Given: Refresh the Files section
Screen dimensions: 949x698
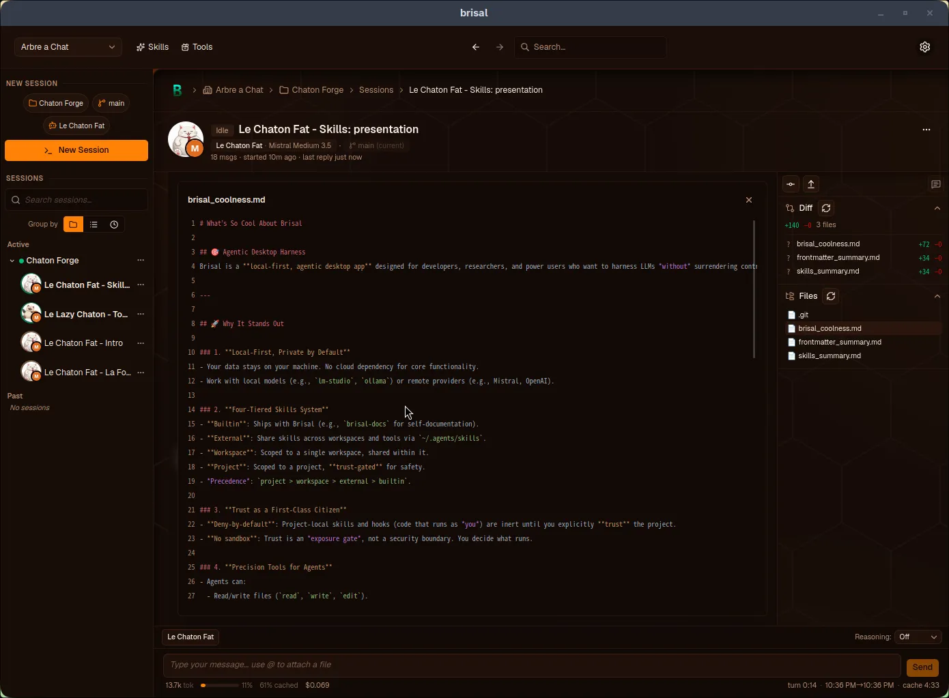Looking at the screenshot, I should pyautogui.click(x=831, y=296).
